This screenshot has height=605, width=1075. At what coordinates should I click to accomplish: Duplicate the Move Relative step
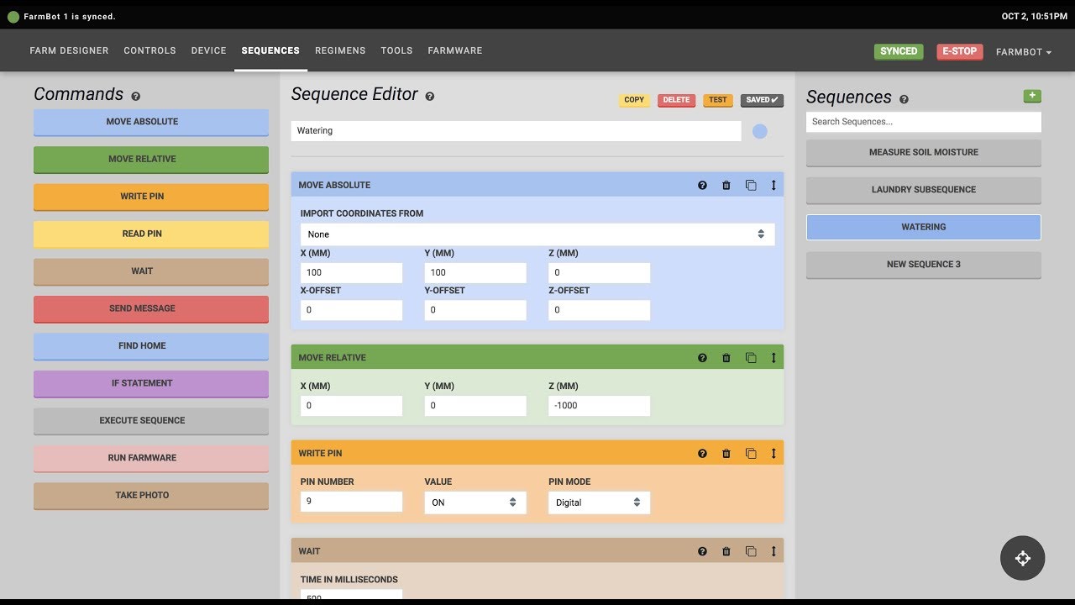click(751, 357)
